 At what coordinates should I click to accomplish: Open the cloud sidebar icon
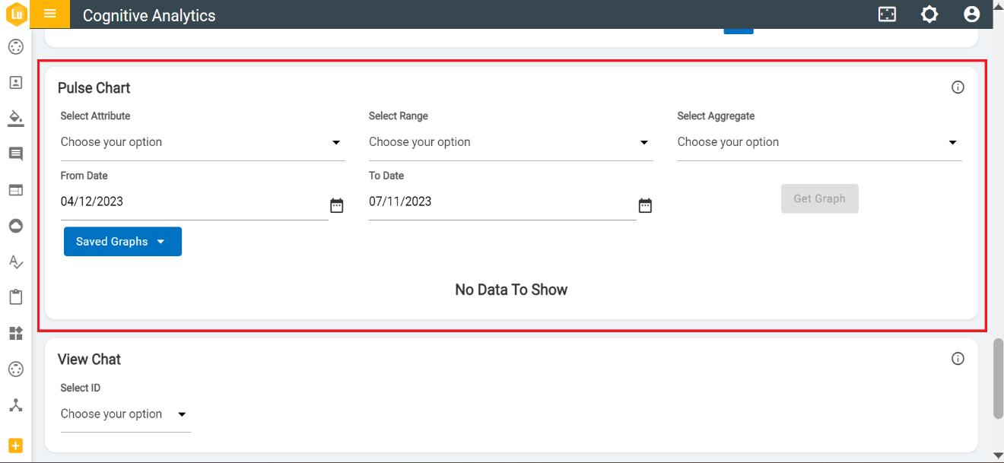click(x=15, y=226)
